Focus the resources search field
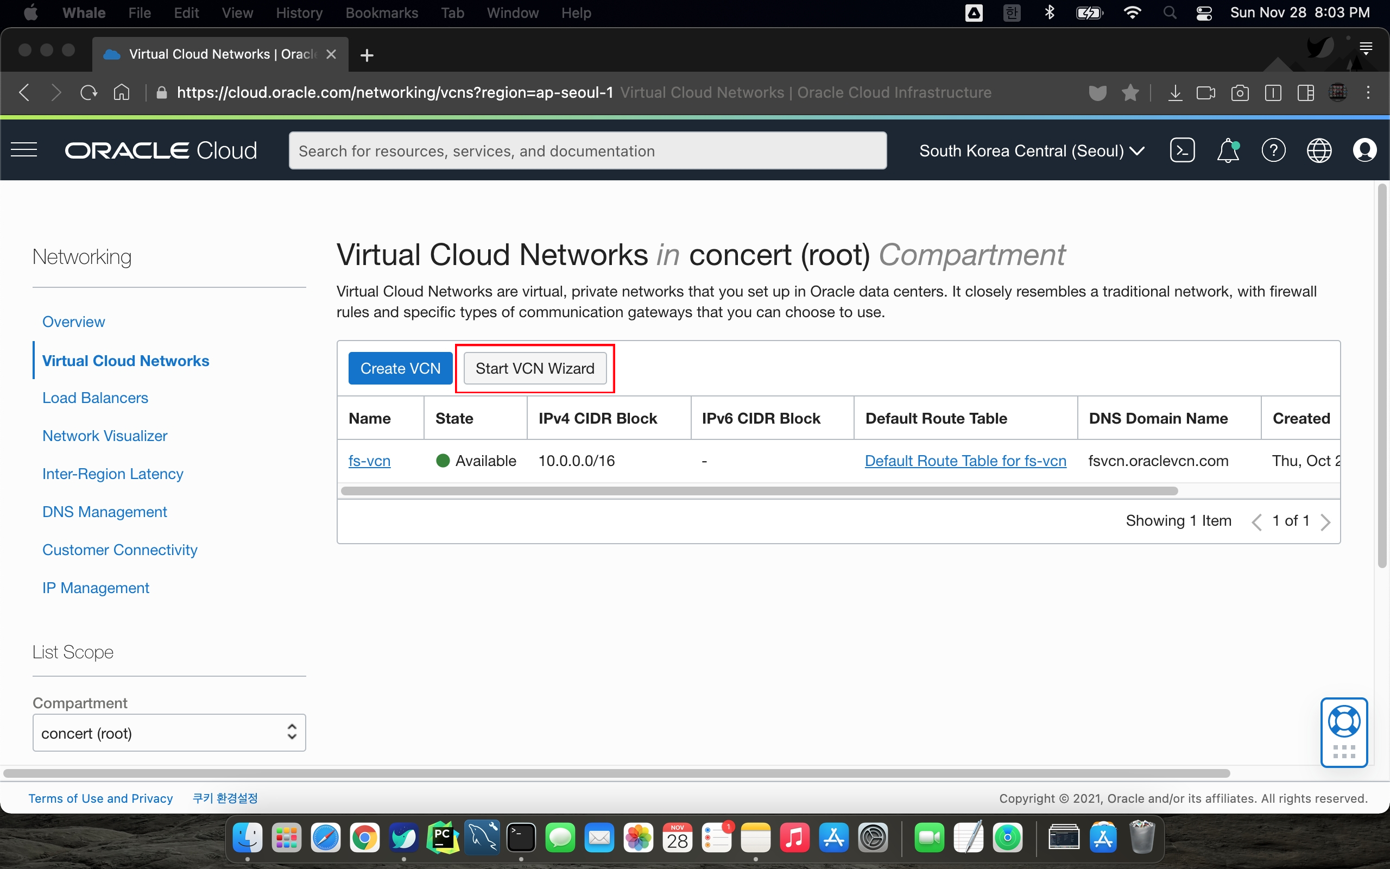1390x869 pixels. (587, 150)
